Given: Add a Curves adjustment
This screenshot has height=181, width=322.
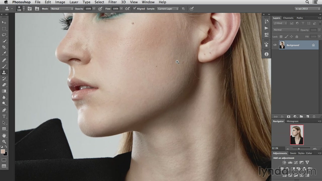Looking at the screenshot, I should [296, 162].
